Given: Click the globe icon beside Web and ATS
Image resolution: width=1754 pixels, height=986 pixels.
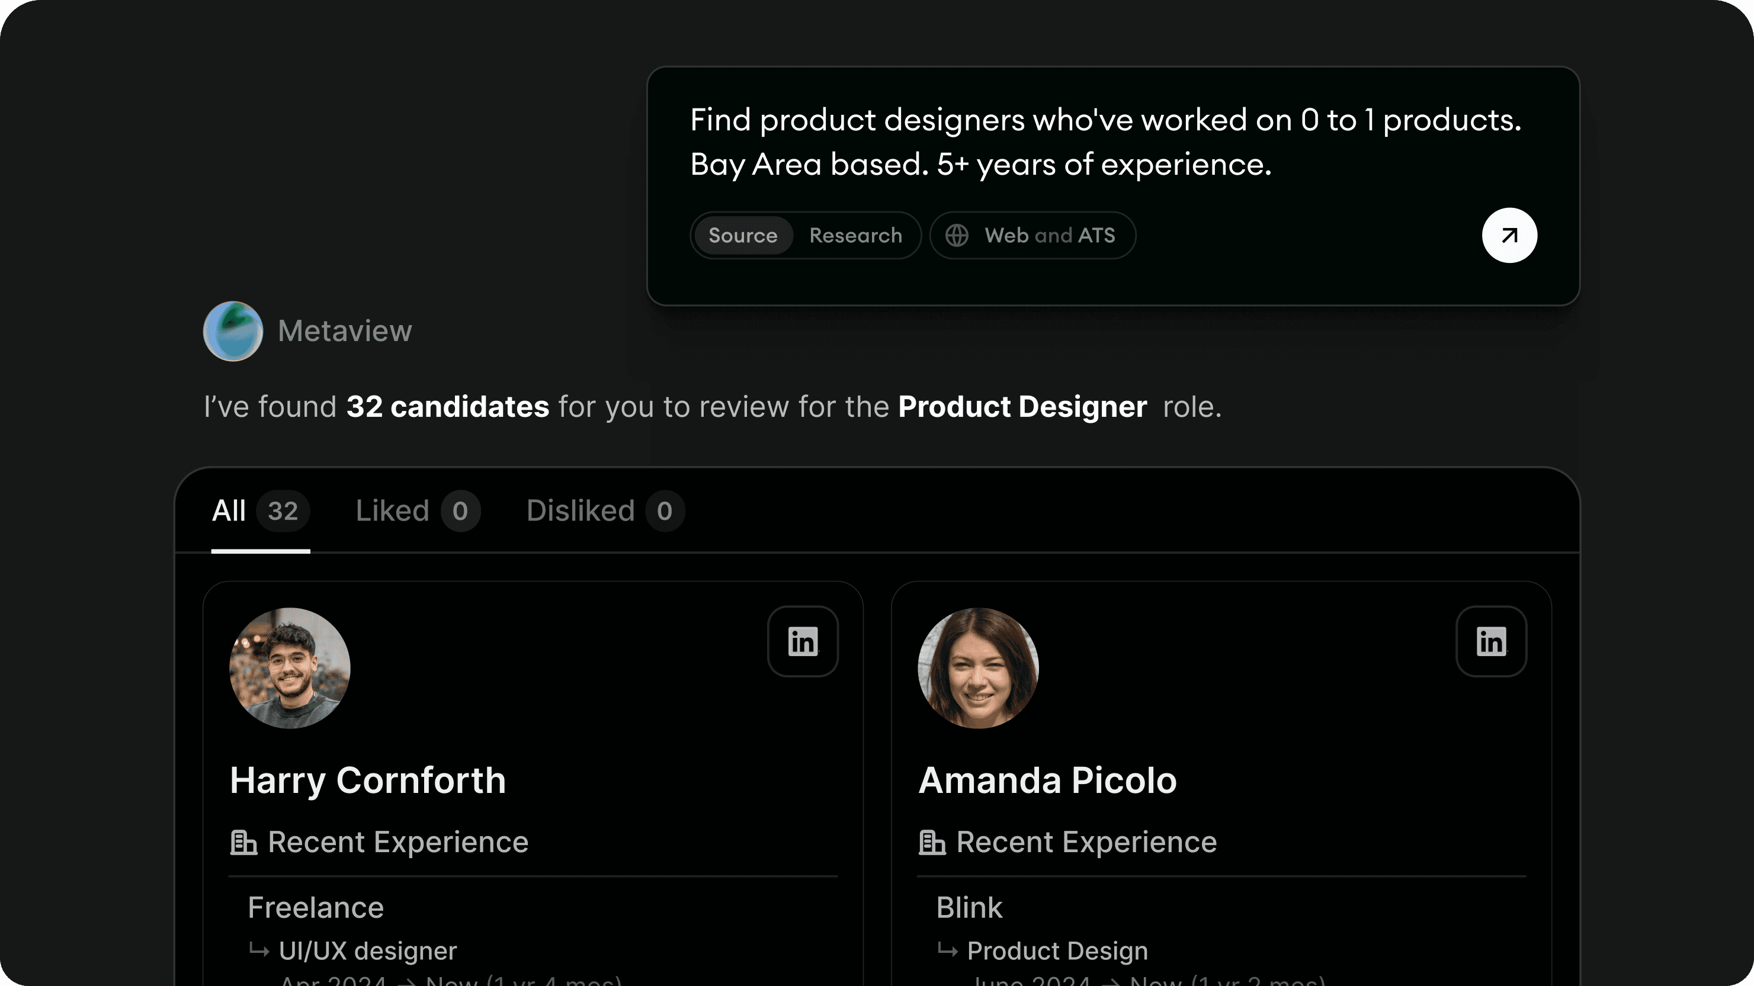Looking at the screenshot, I should (957, 236).
